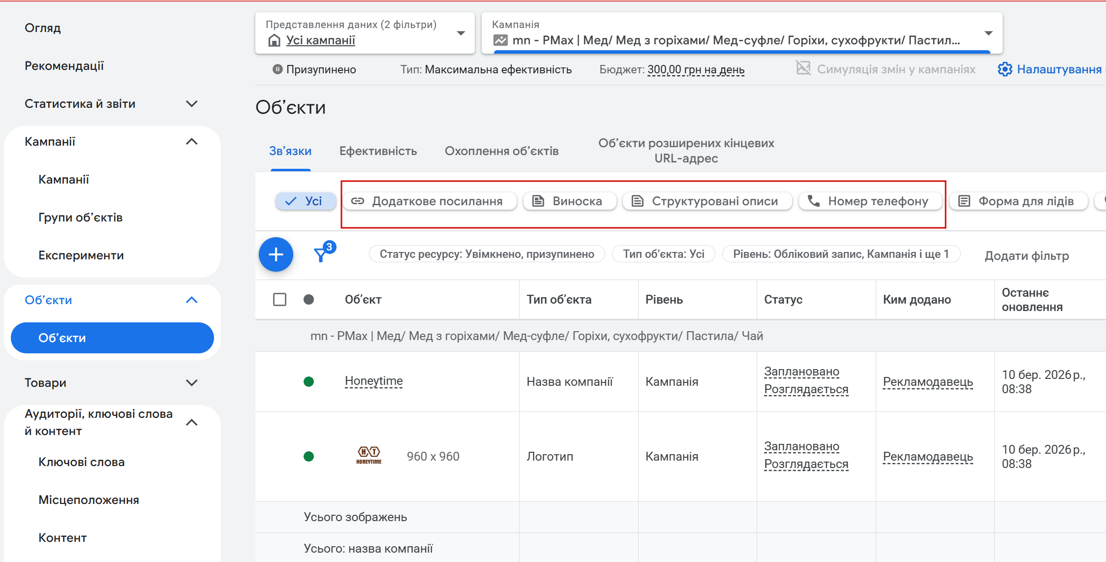Click the phone icon on Номер телефону chip
The image size is (1106, 562).
(814, 201)
